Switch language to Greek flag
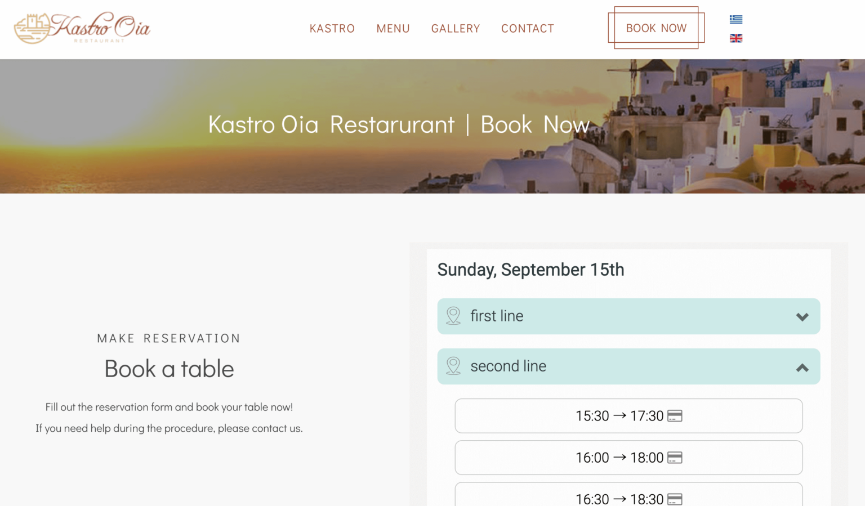This screenshot has width=865, height=506. (x=735, y=19)
